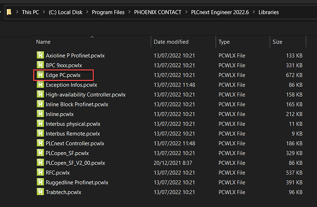
Task: Click the 672 KB size cell
Action: (x=294, y=75)
